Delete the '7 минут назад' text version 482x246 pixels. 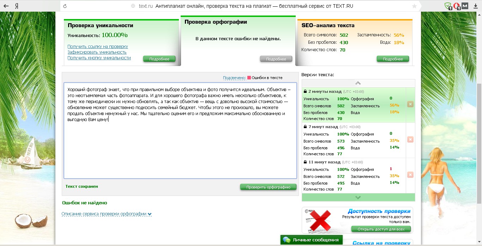point(410,139)
